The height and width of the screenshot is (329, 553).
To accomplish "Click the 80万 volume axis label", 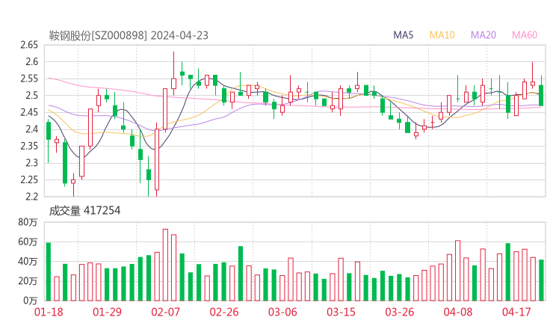I will pyautogui.click(x=28, y=222).
